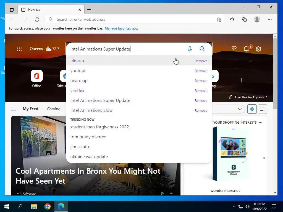Add this page to favorites star icon

click(x=219, y=20)
